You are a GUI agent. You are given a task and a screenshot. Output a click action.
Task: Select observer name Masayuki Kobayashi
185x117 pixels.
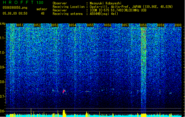106,3
